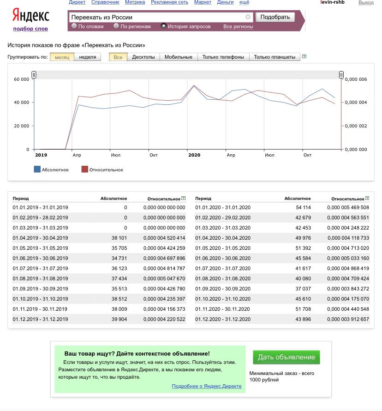The width and height of the screenshot is (382, 411).
Task: Click relative value 0,000 003 912 657
Action: (x=348, y=319)
